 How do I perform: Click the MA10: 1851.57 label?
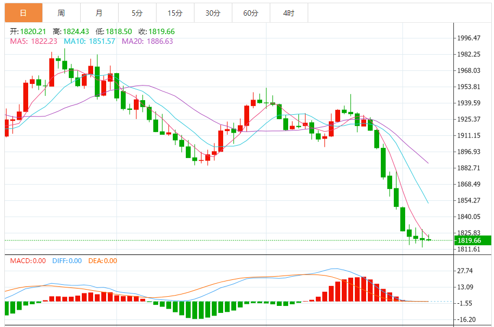[89, 41]
